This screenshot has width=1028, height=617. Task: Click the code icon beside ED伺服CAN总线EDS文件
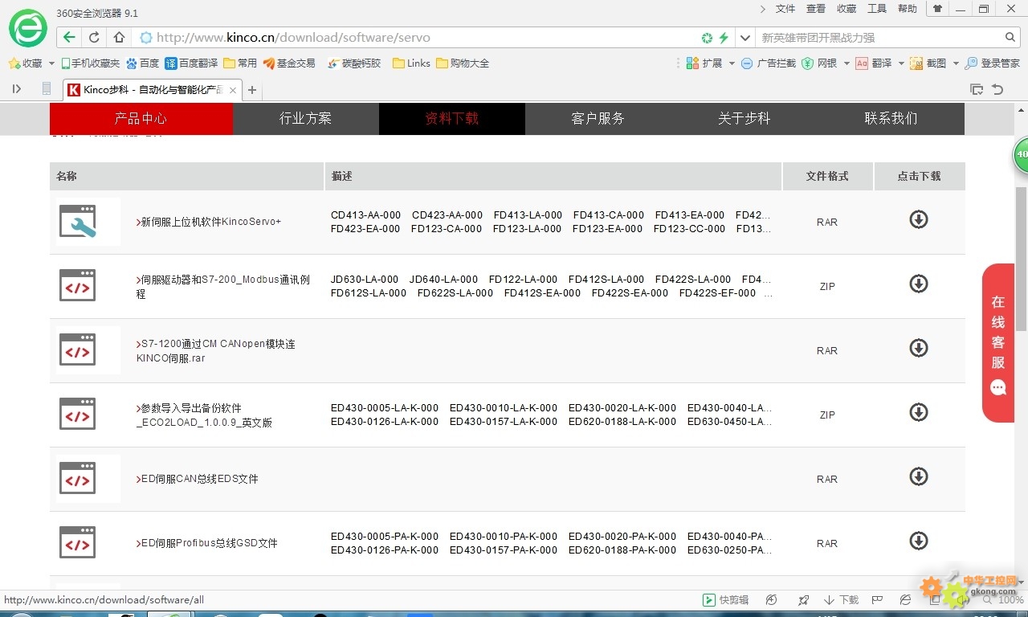[x=78, y=478]
